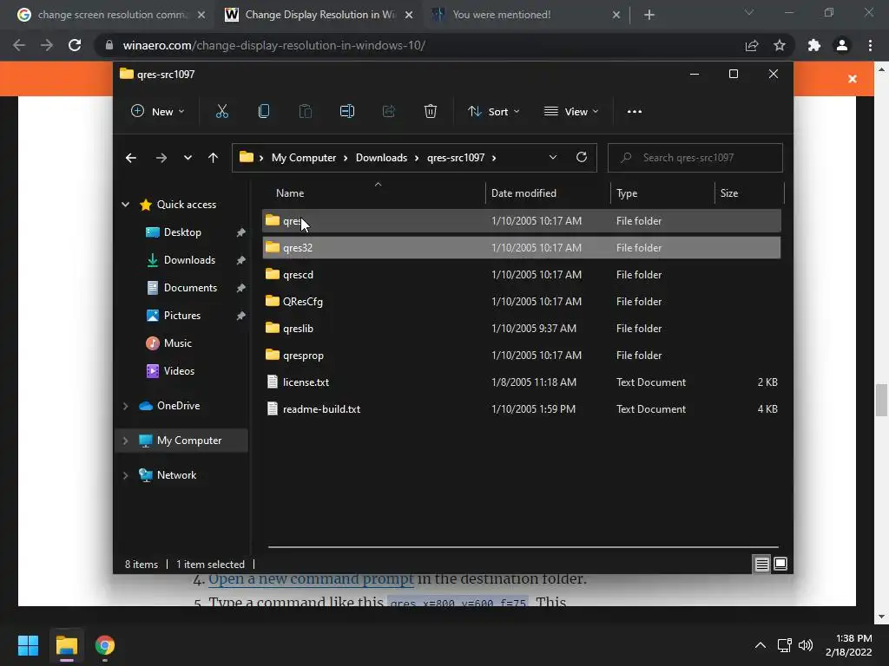
Task: Show hidden system tray icons
Action: point(761,645)
